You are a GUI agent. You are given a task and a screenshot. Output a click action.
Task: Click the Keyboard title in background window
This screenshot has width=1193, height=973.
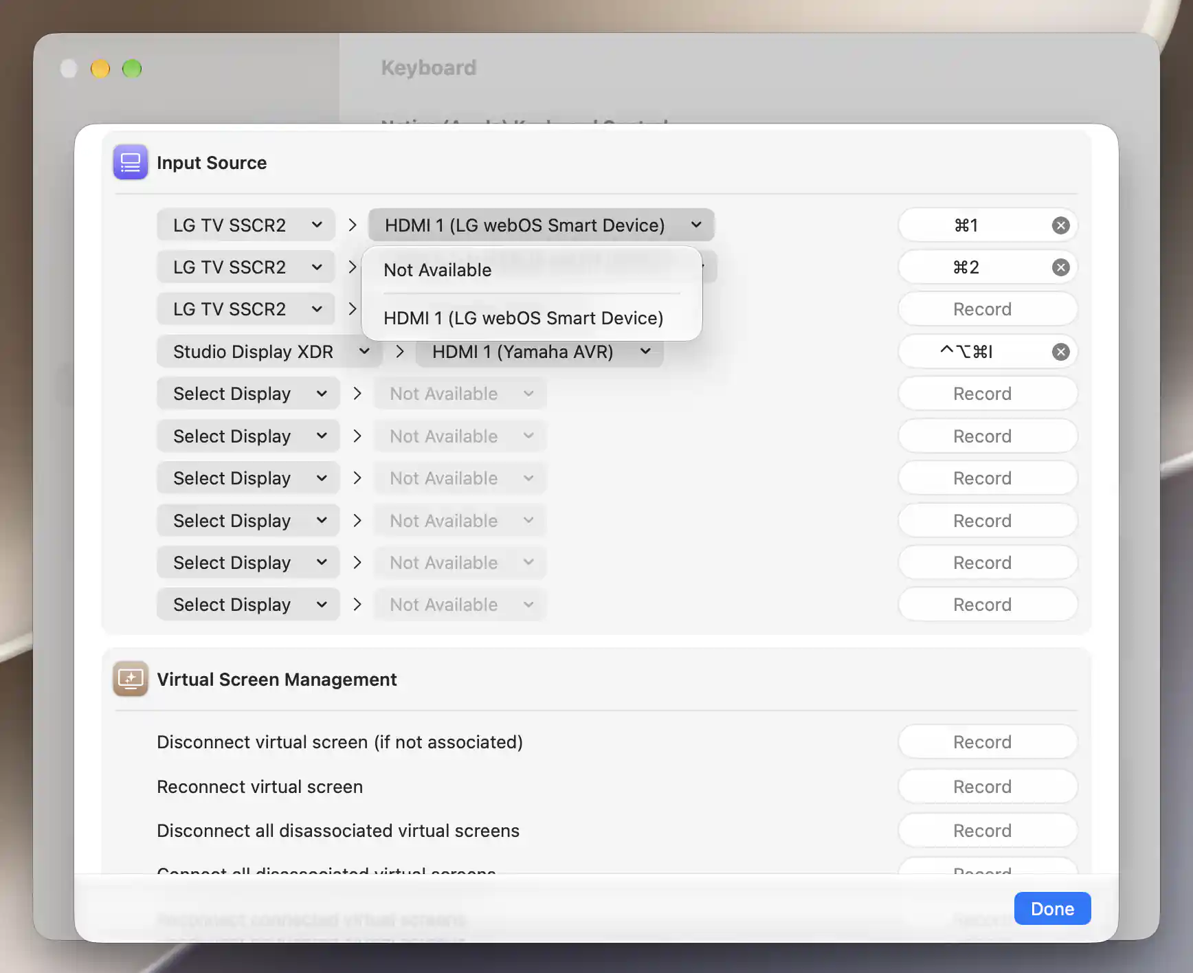429,67
